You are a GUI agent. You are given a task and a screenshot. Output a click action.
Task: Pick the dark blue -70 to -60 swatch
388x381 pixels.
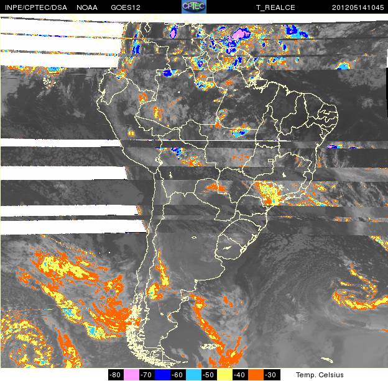click(x=162, y=375)
